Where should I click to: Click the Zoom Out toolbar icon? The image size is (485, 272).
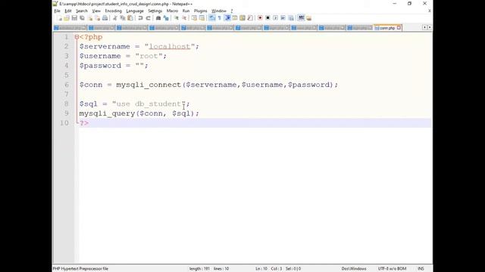[184, 18]
